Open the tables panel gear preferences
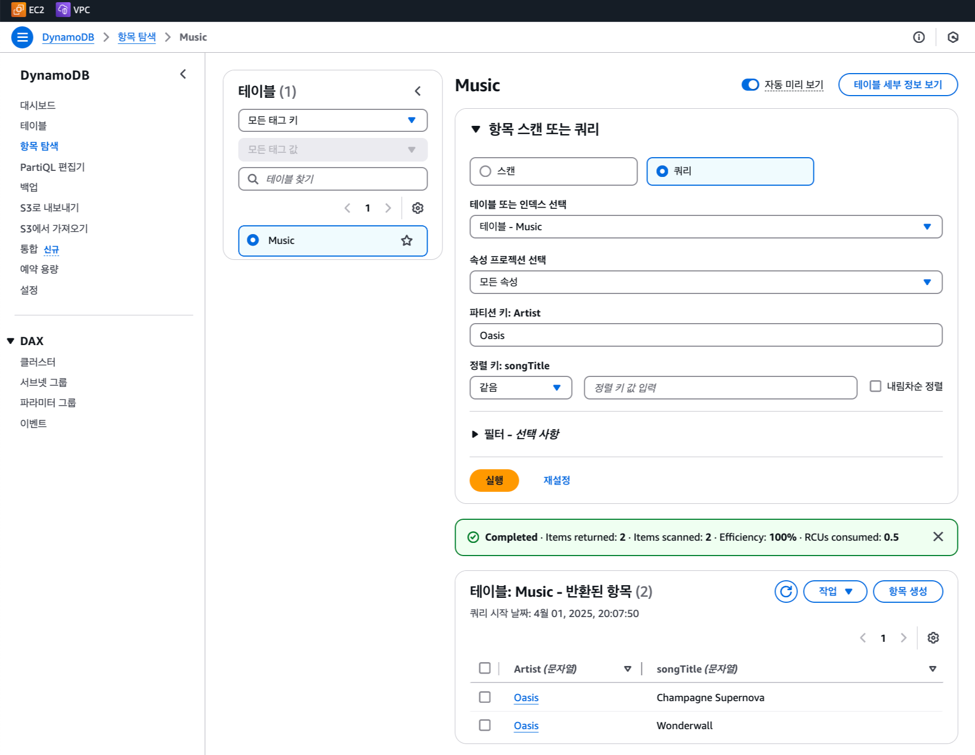This screenshot has height=755, width=975. 418,208
